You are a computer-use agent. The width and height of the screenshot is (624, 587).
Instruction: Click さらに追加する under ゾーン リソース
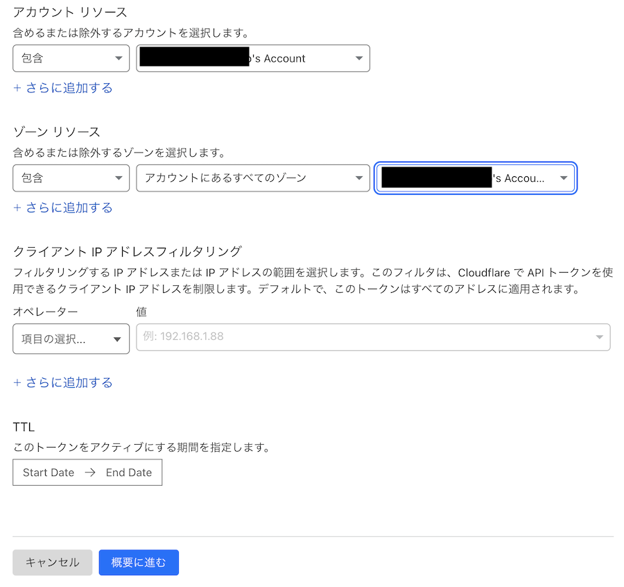63,207
